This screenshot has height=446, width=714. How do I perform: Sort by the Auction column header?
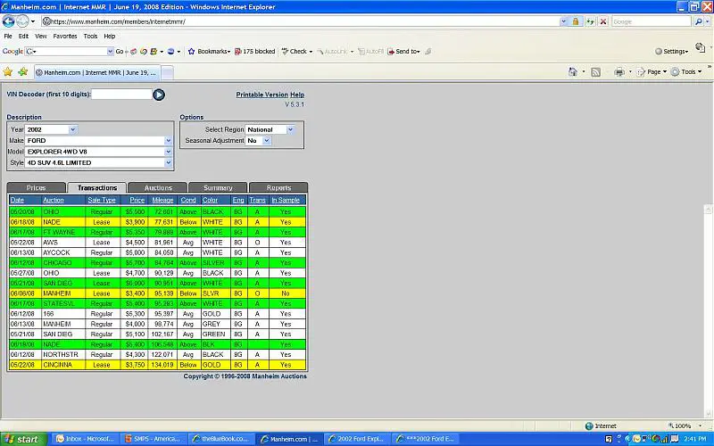(x=54, y=200)
